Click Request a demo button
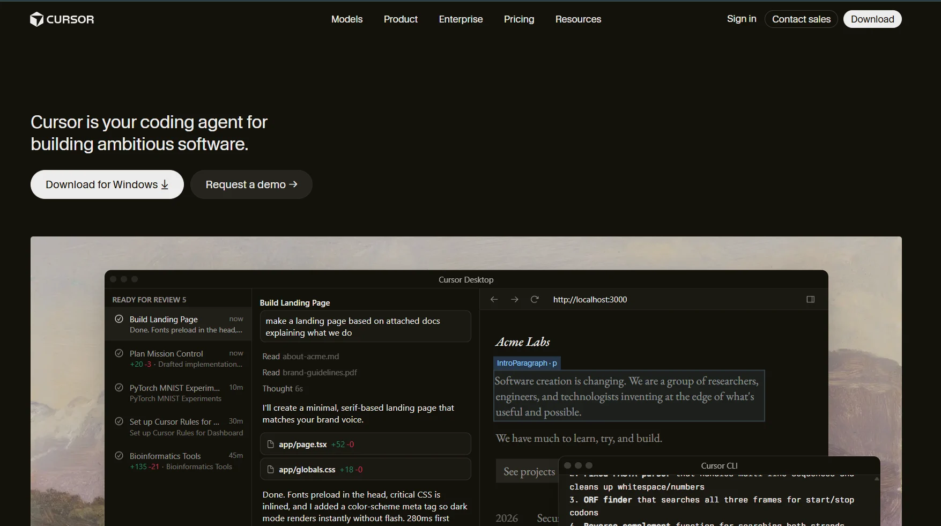Image resolution: width=941 pixels, height=526 pixels. coord(251,184)
